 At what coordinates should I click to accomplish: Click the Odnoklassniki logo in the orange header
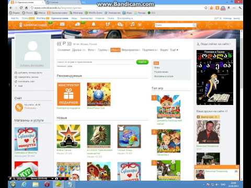coord(33,25)
